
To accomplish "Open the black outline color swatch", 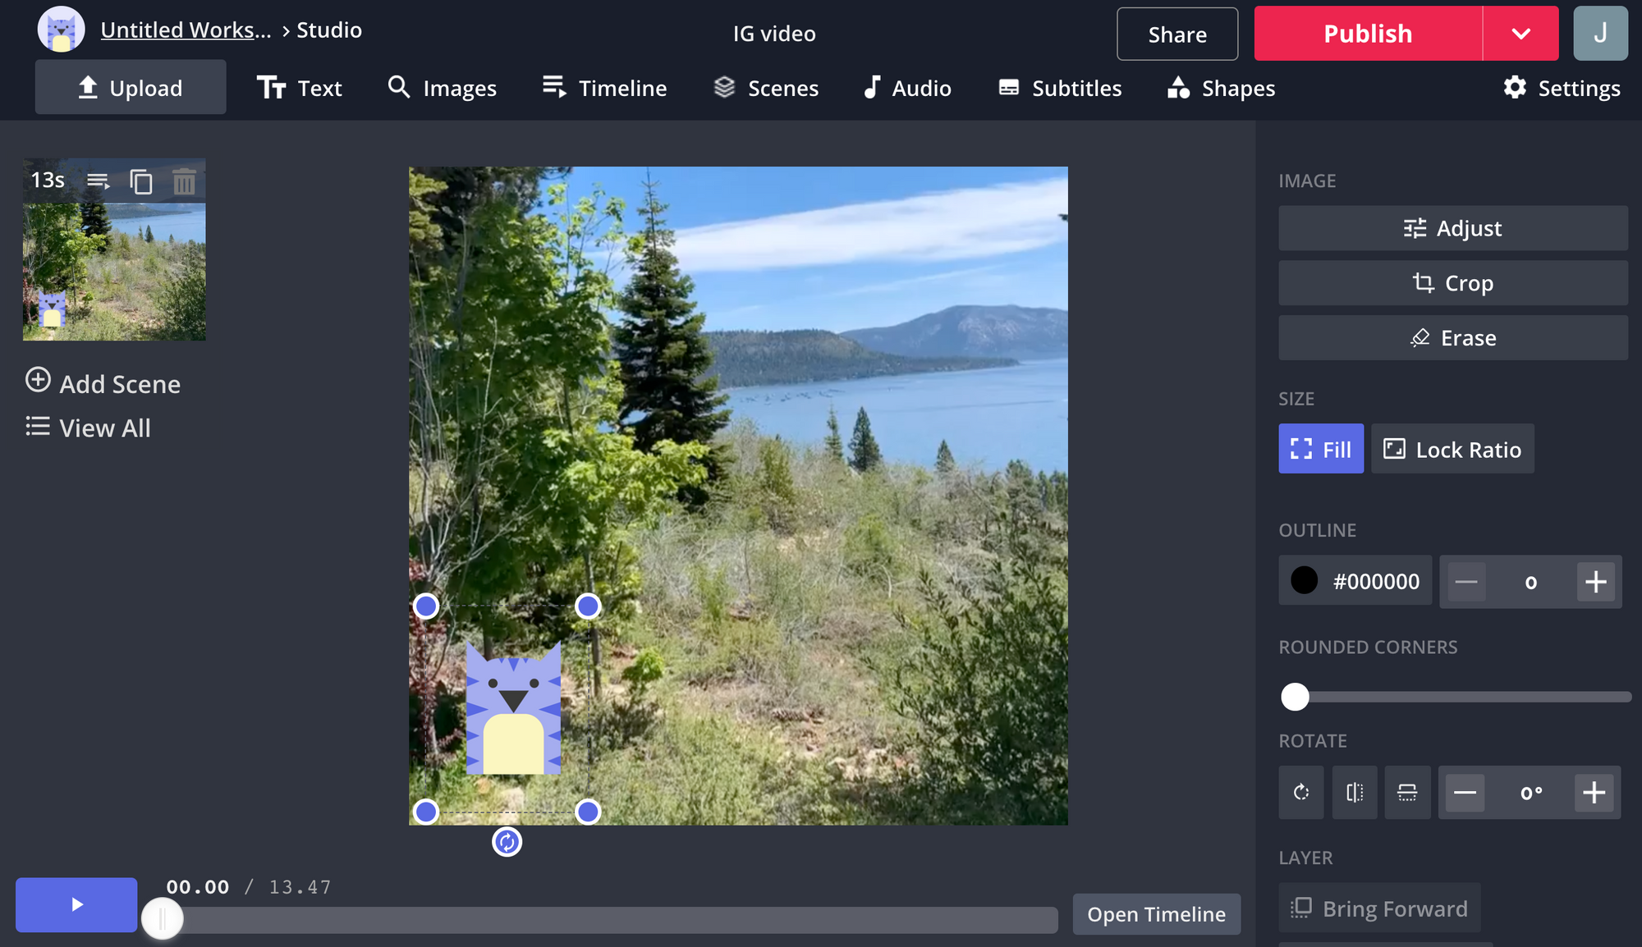I will pos(1304,581).
